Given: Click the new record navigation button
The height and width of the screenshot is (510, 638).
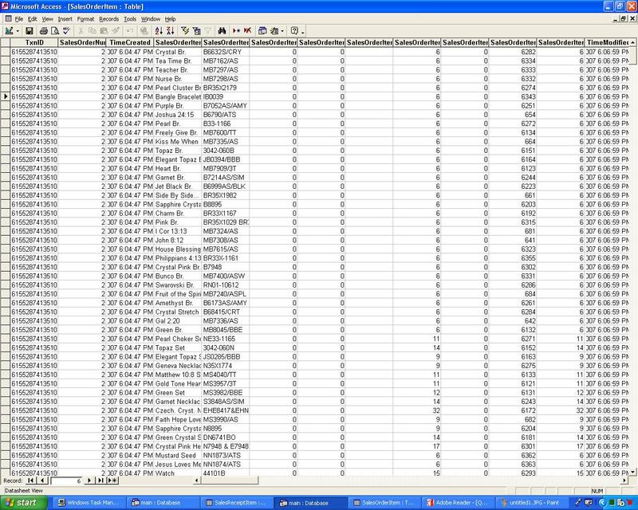Looking at the screenshot, I should pos(112,481).
